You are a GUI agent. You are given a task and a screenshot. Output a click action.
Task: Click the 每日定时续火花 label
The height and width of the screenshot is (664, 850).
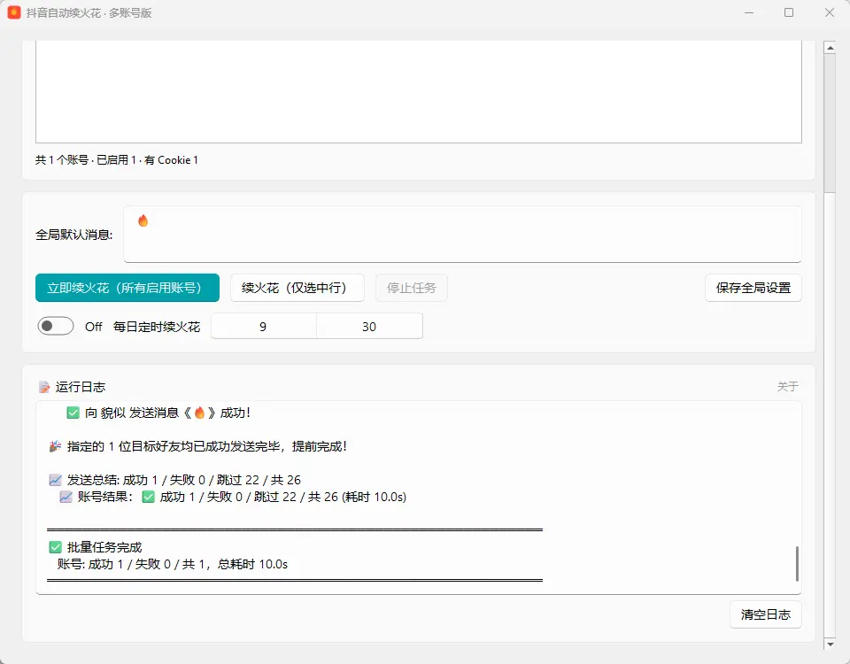pos(157,327)
